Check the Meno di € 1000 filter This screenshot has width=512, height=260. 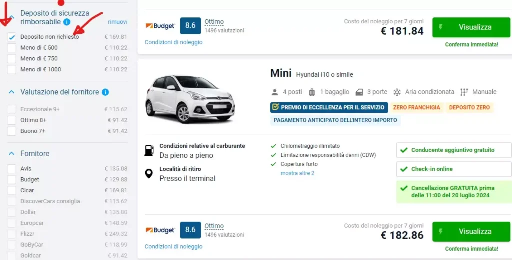click(x=12, y=69)
